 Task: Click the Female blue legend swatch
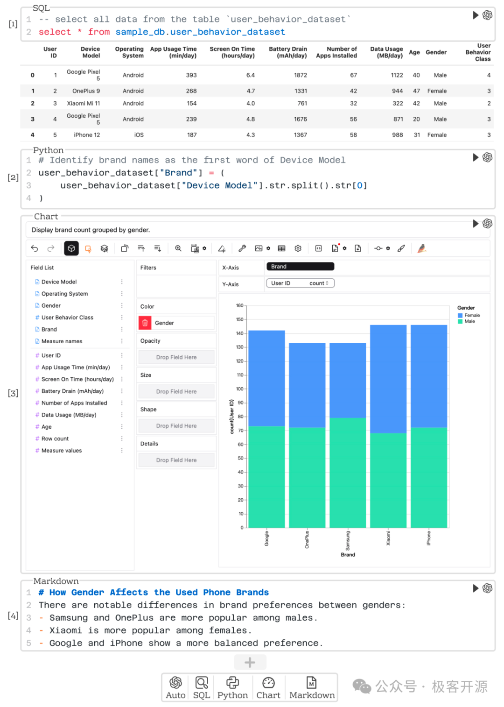[460, 316]
